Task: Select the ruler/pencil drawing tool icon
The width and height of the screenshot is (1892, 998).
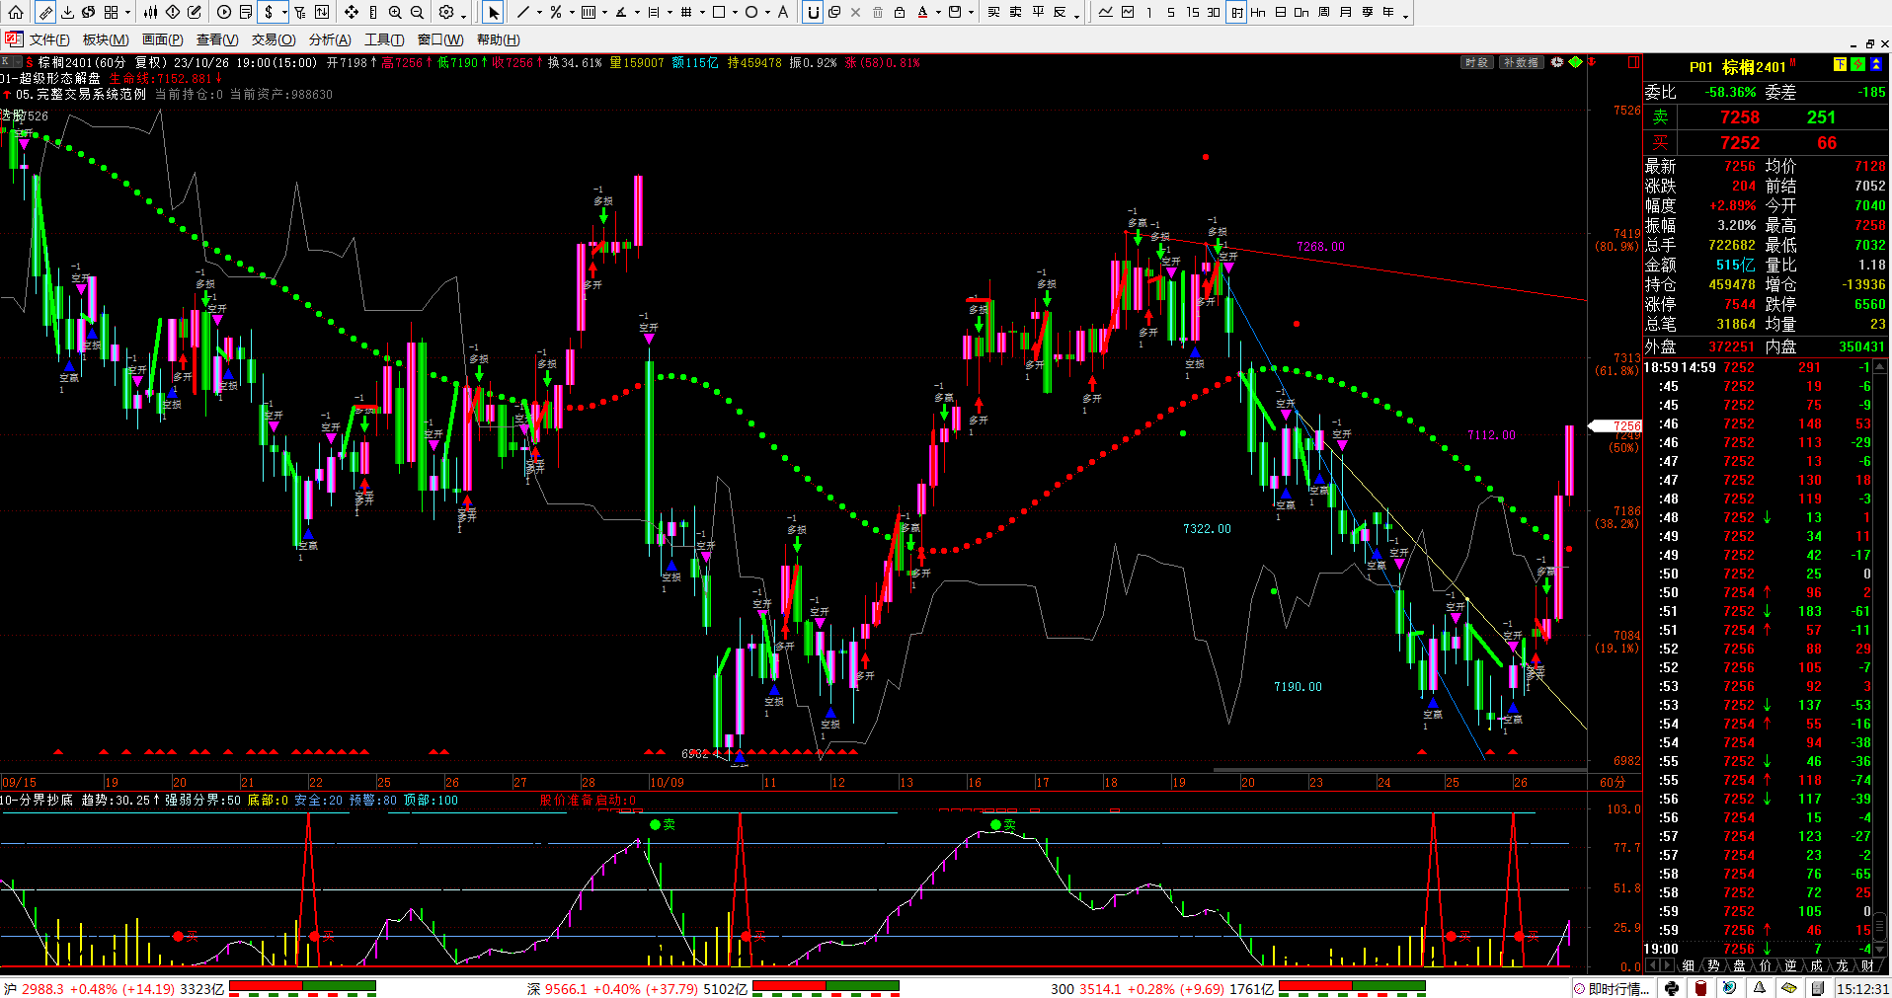Action: pyautogui.click(x=45, y=12)
